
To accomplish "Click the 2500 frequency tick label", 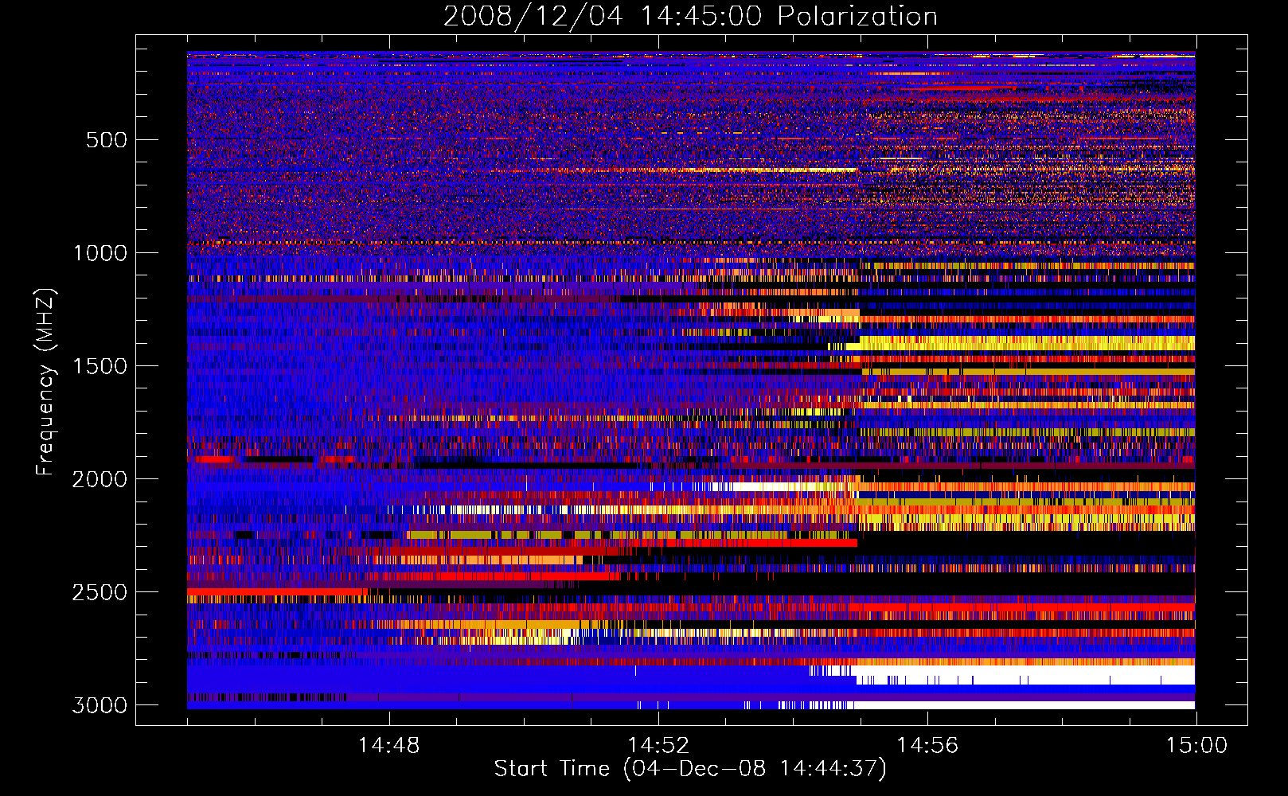I will tap(100, 592).
